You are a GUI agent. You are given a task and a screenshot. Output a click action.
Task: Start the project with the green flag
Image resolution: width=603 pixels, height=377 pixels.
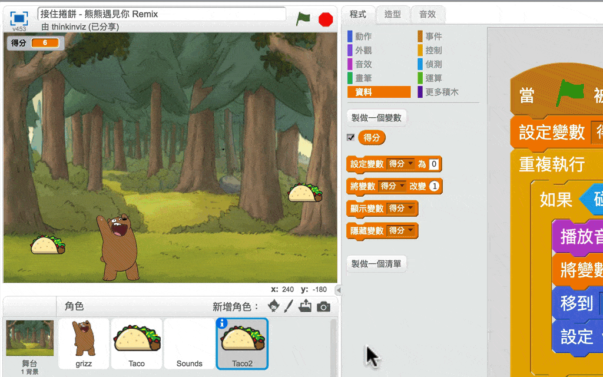[x=303, y=19]
